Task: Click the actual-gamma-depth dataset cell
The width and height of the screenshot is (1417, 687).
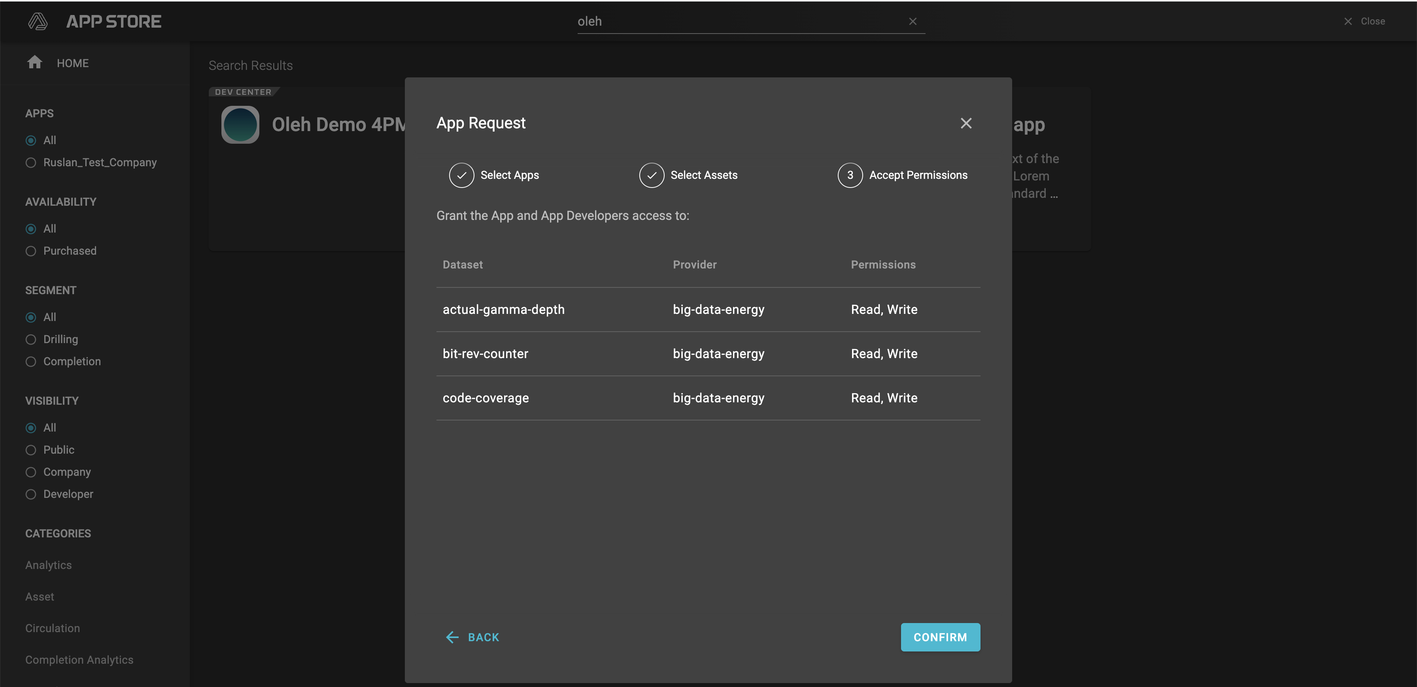Action: pyautogui.click(x=503, y=310)
